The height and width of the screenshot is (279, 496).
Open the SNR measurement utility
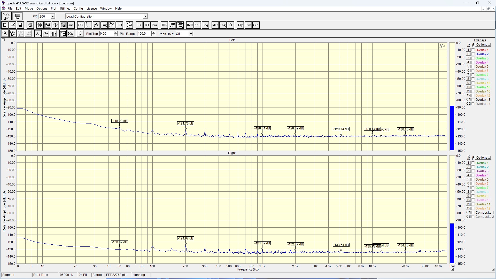[x=197, y=25]
